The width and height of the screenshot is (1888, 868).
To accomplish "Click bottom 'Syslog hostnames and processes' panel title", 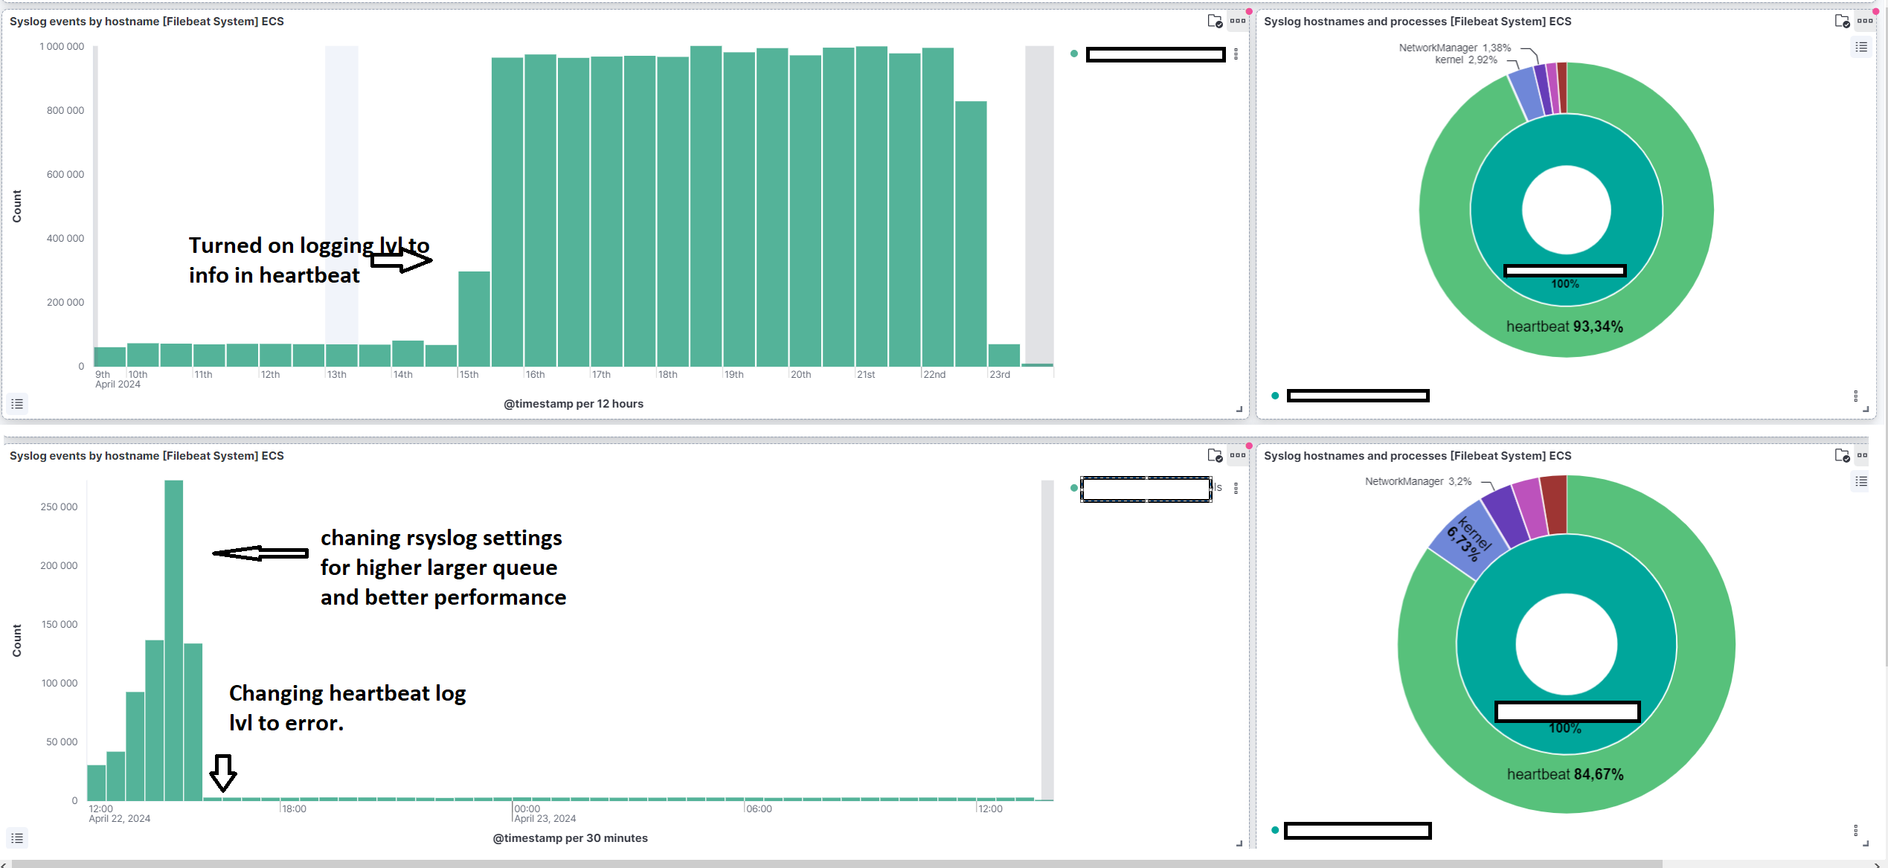I will pyautogui.click(x=1417, y=456).
